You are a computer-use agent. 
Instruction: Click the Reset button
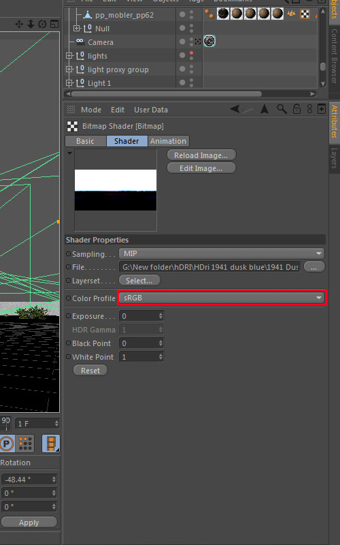[x=90, y=371]
